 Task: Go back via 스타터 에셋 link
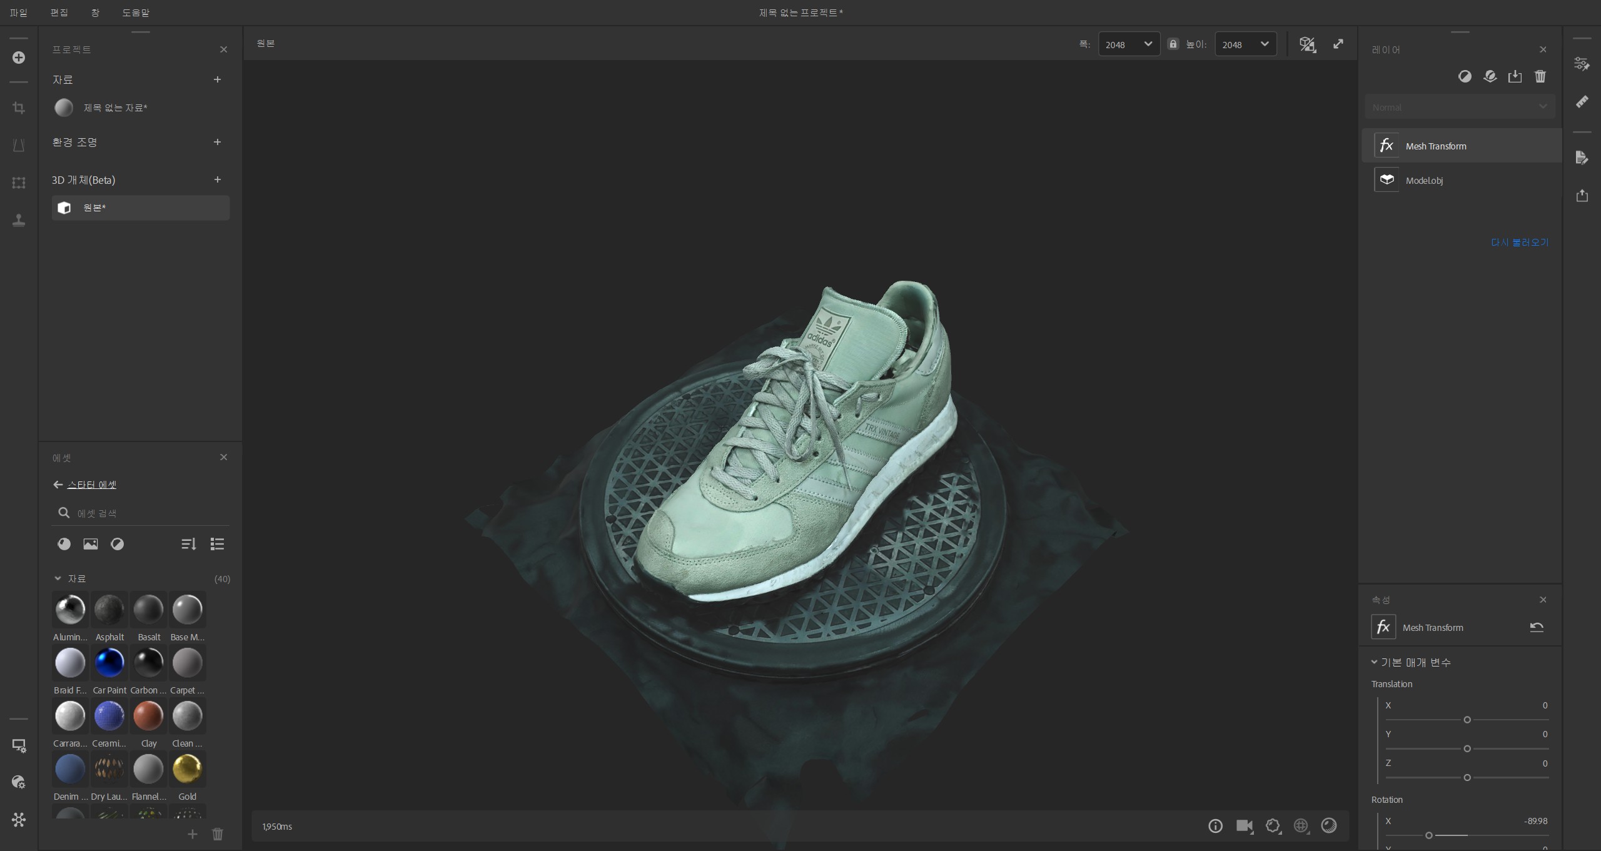91,485
